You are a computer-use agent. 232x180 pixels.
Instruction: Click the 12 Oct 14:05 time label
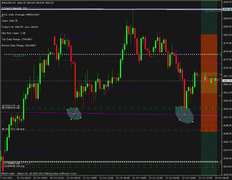(139, 178)
